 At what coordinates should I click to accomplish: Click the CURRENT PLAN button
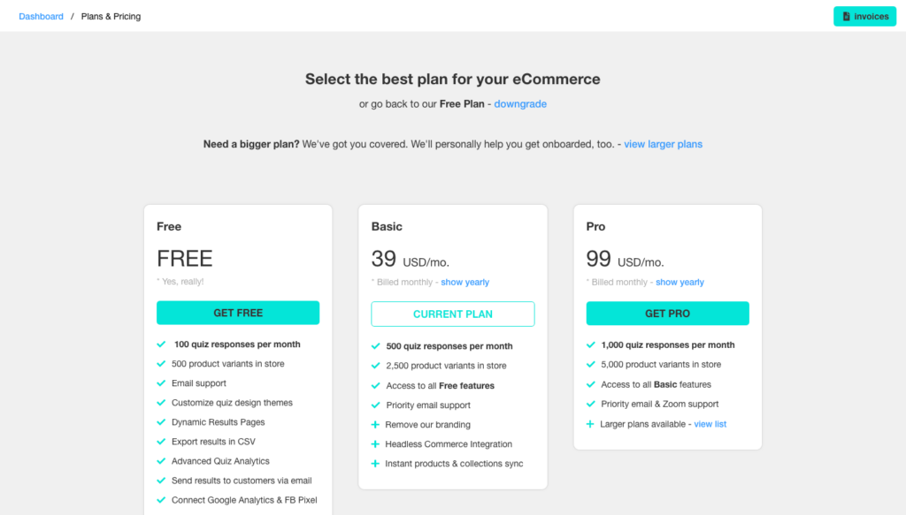pyautogui.click(x=453, y=314)
